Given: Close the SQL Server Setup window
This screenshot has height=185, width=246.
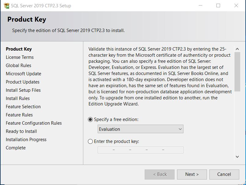Looking at the screenshot, I should coord(236,5).
